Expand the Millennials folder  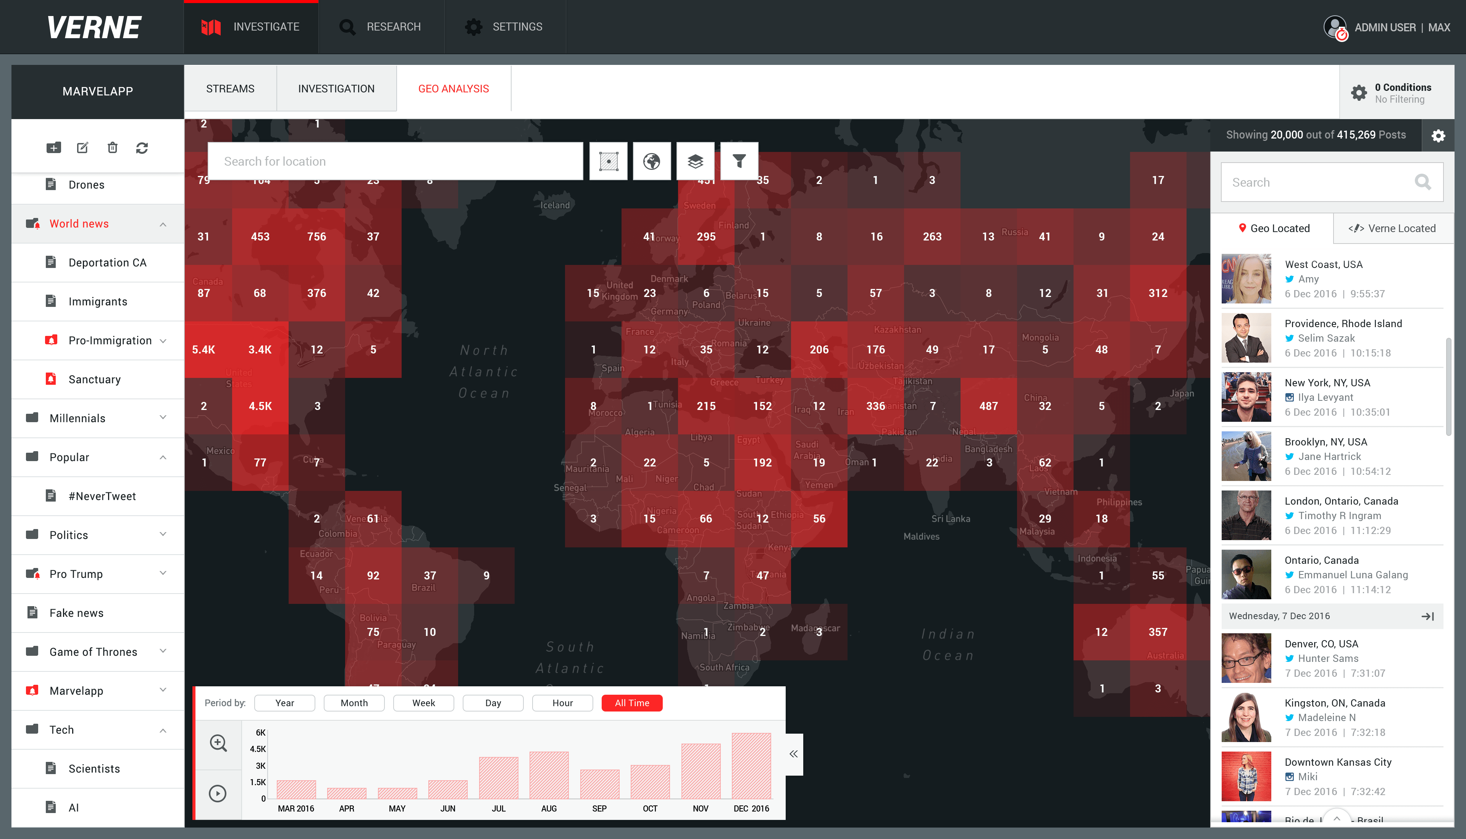[x=163, y=418]
